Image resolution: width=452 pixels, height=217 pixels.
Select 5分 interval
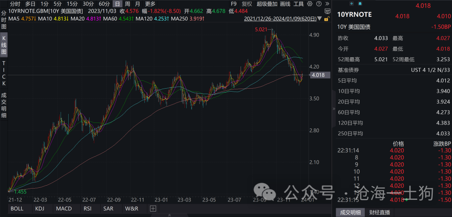click(57, 4)
